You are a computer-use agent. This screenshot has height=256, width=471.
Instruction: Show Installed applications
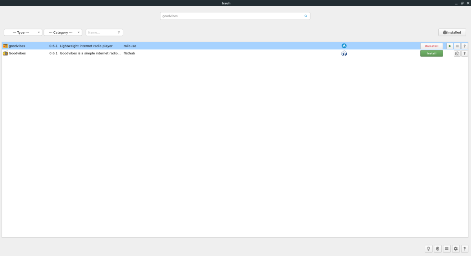coord(452,32)
